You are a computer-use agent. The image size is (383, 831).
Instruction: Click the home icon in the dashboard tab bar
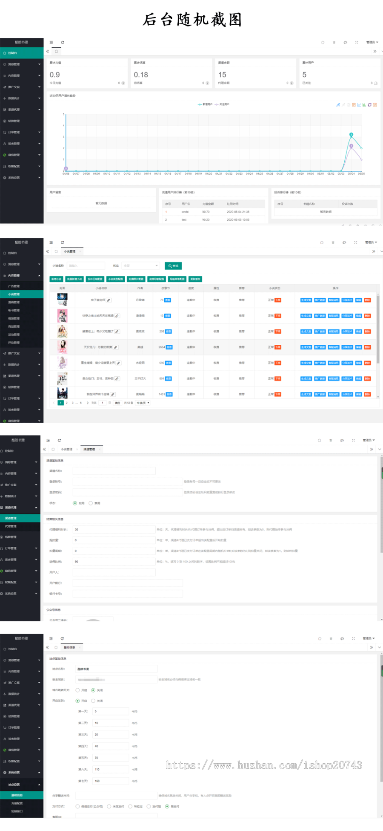pyautogui.click(x=56, y=52)
